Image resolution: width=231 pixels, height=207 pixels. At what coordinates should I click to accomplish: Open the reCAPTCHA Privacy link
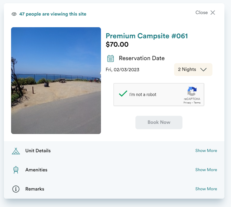tap(187, 103)
